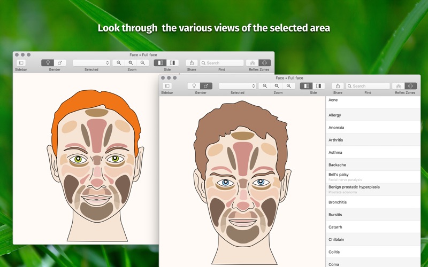Select Asthma in the disease list
The width and height of the screenshot is (428, 267).
[373, 152]
